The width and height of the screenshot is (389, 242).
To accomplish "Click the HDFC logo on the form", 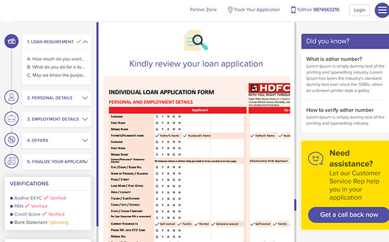I will (x=269, y=88).
